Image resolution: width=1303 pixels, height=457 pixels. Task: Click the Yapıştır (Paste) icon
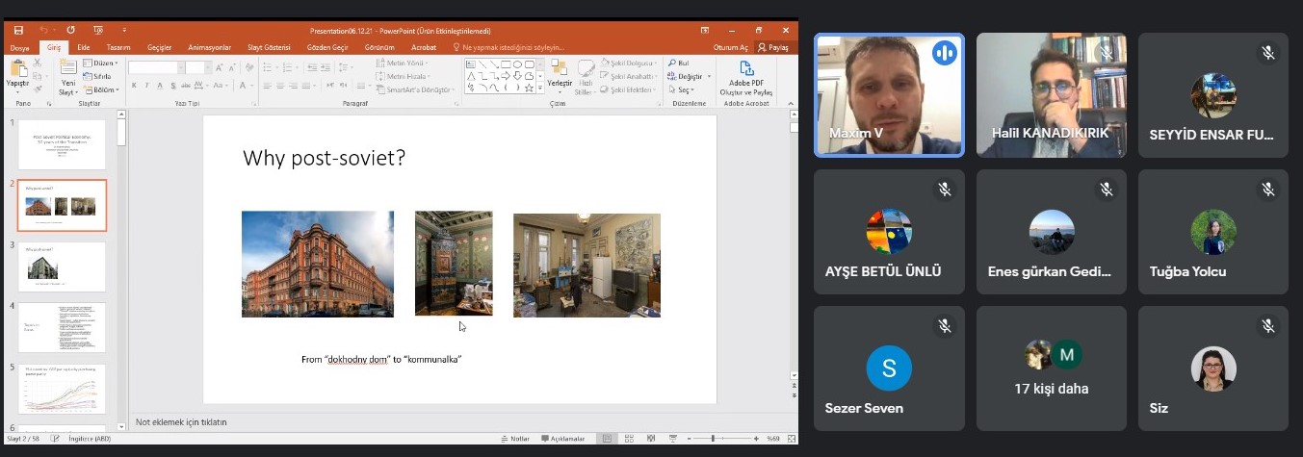(x=17, y=69)
